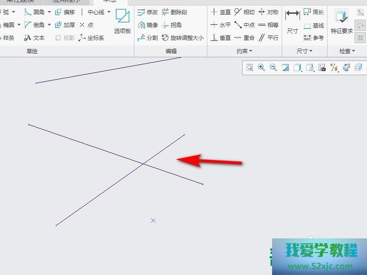
Task: Open Feature Requirements (特征要求)
Action: tap(341, 22)
